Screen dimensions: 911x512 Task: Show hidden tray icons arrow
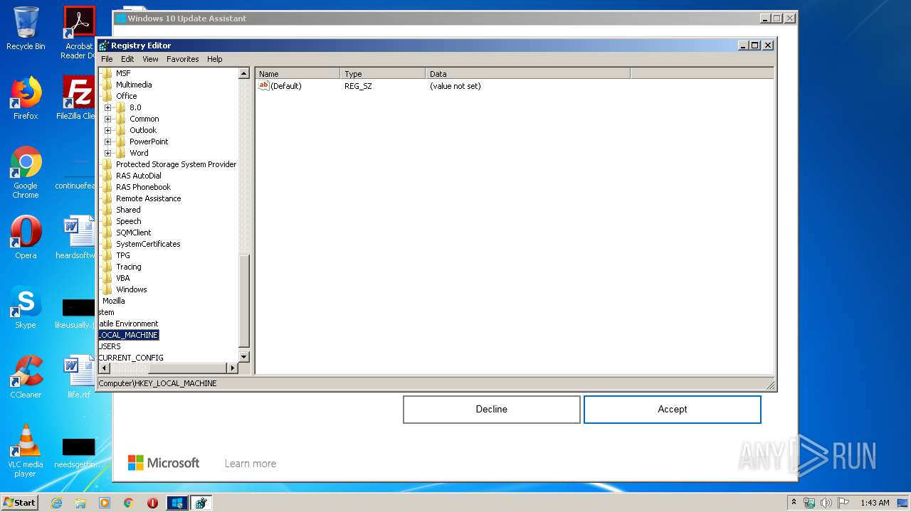(794, 503)
